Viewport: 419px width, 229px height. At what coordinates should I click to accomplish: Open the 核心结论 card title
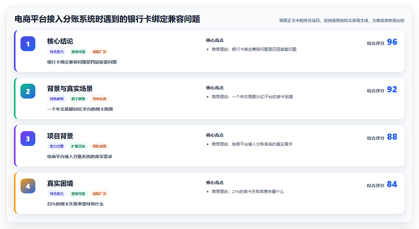[x=60, y=41]
